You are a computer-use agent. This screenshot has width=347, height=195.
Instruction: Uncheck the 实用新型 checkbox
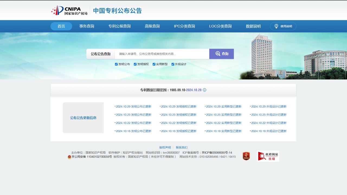point(154,64)
